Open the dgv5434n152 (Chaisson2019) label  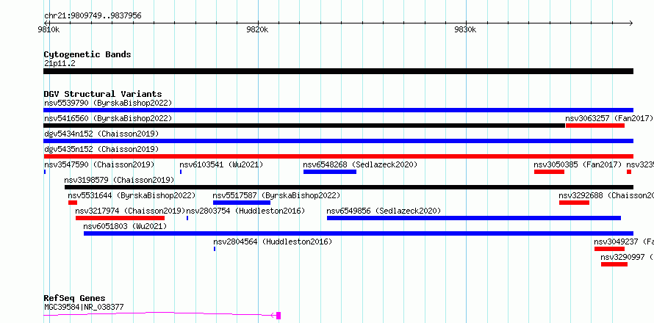pos(101,134)
